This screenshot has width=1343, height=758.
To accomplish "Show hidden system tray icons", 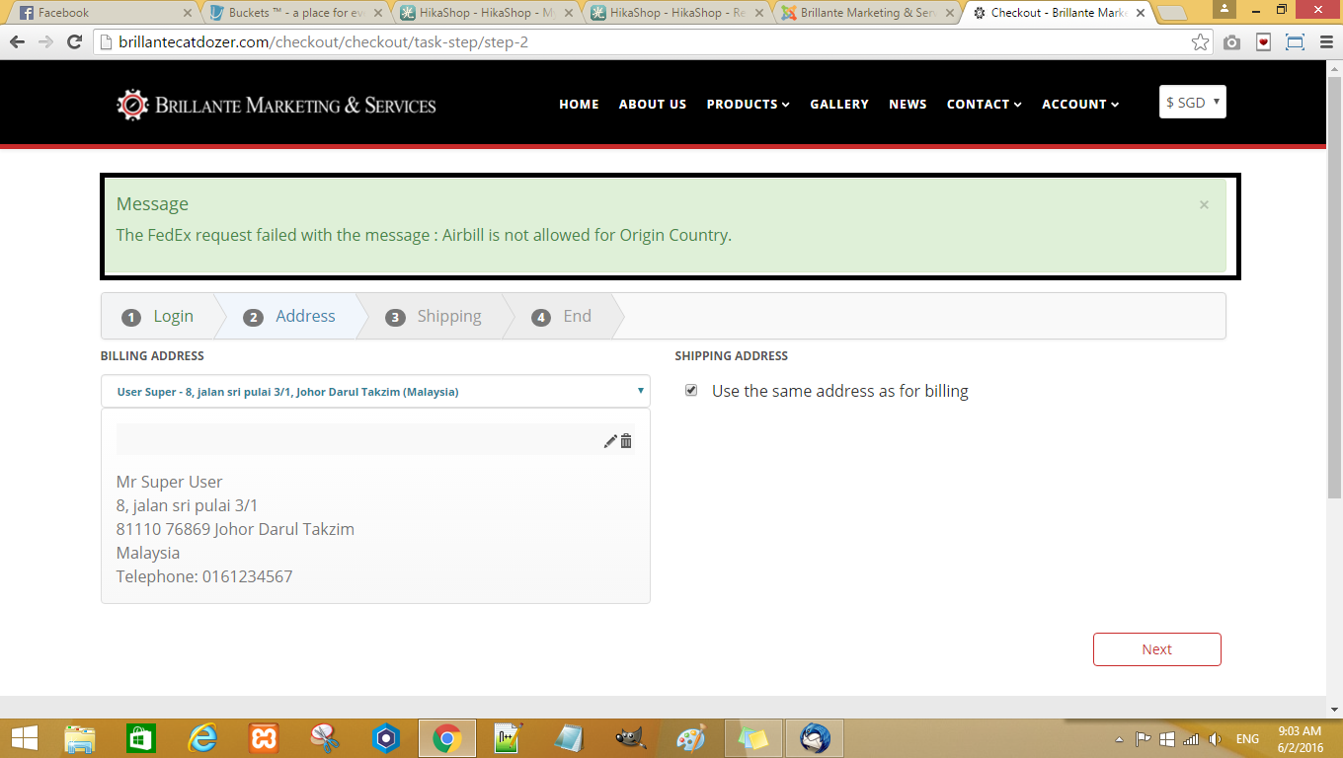I will (1119, 739).
